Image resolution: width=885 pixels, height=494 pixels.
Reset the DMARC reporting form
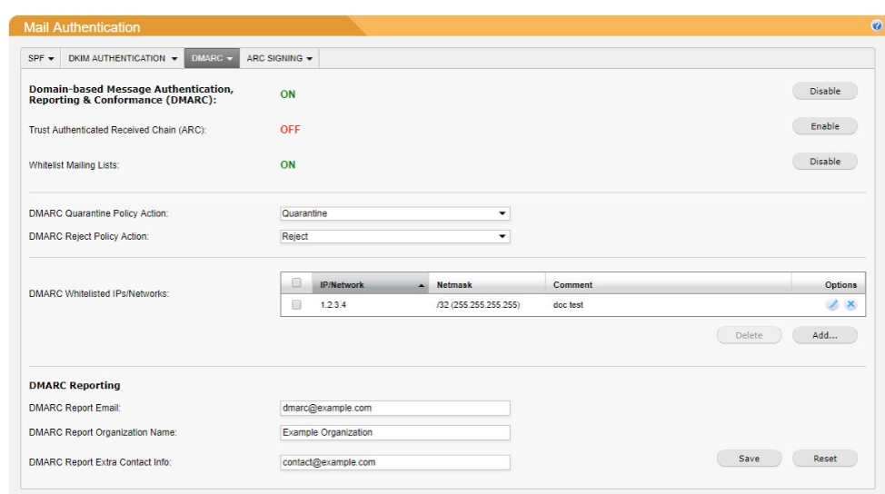click(x=825, y=459)
